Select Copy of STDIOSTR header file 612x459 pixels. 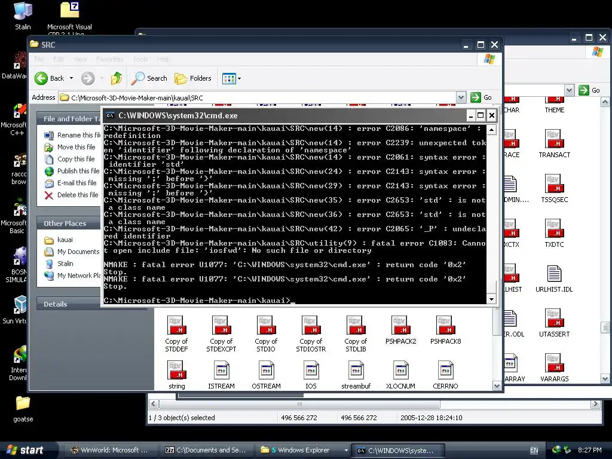pyautogui.click(x=311, y=334)
